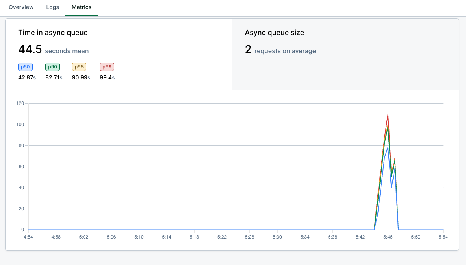
Task: Toggle the p95 percentile badge
Action: pos(79,67)
